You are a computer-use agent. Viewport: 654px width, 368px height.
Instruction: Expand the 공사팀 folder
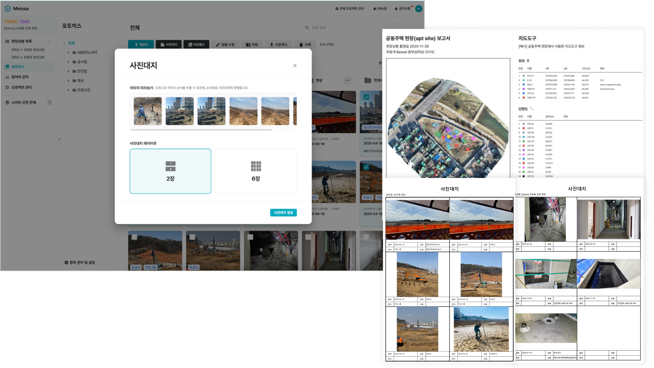point(69,62)
